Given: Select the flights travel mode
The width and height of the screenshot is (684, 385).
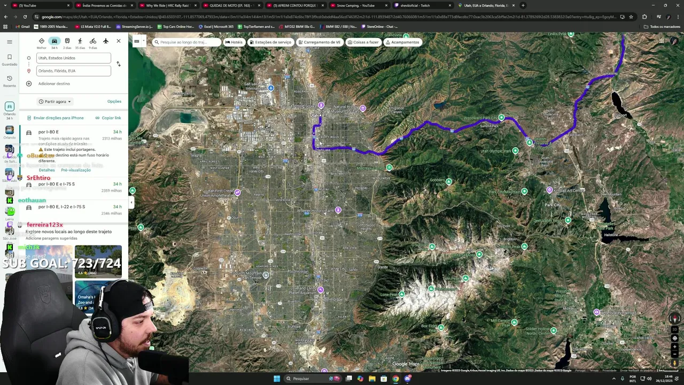Looking at the screenshot, I should pos(106,41).
